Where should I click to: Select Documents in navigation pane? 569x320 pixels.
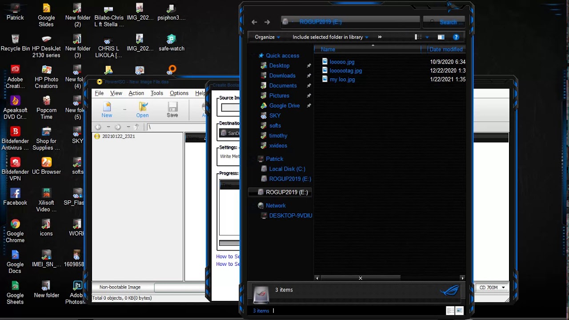pos(283,85)
